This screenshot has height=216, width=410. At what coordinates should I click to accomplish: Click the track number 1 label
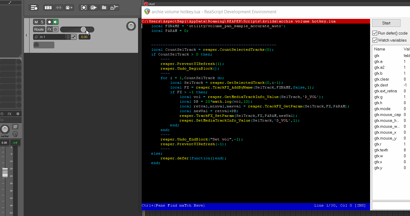(26, 36)
